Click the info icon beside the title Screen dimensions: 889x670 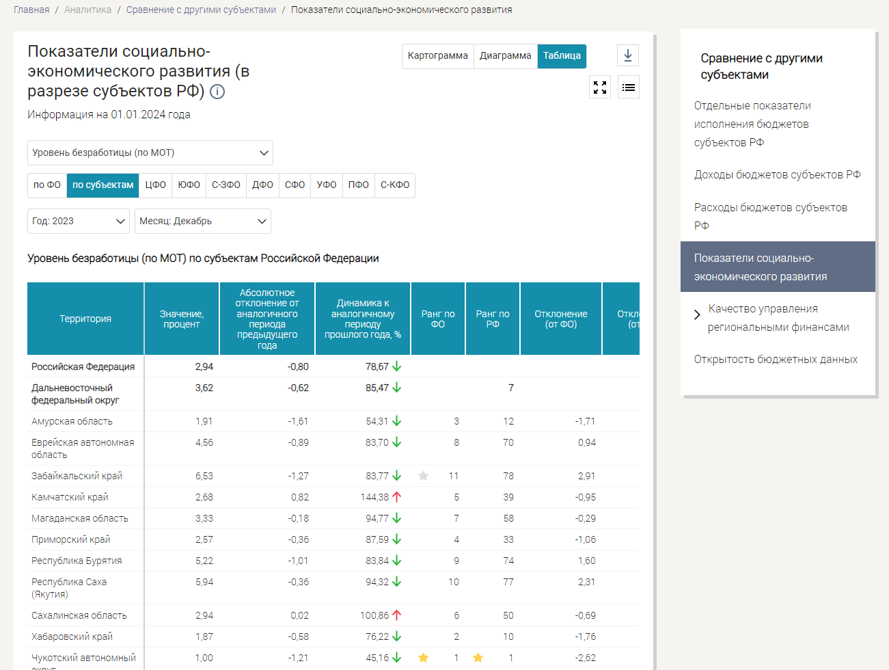coord(217,92)
